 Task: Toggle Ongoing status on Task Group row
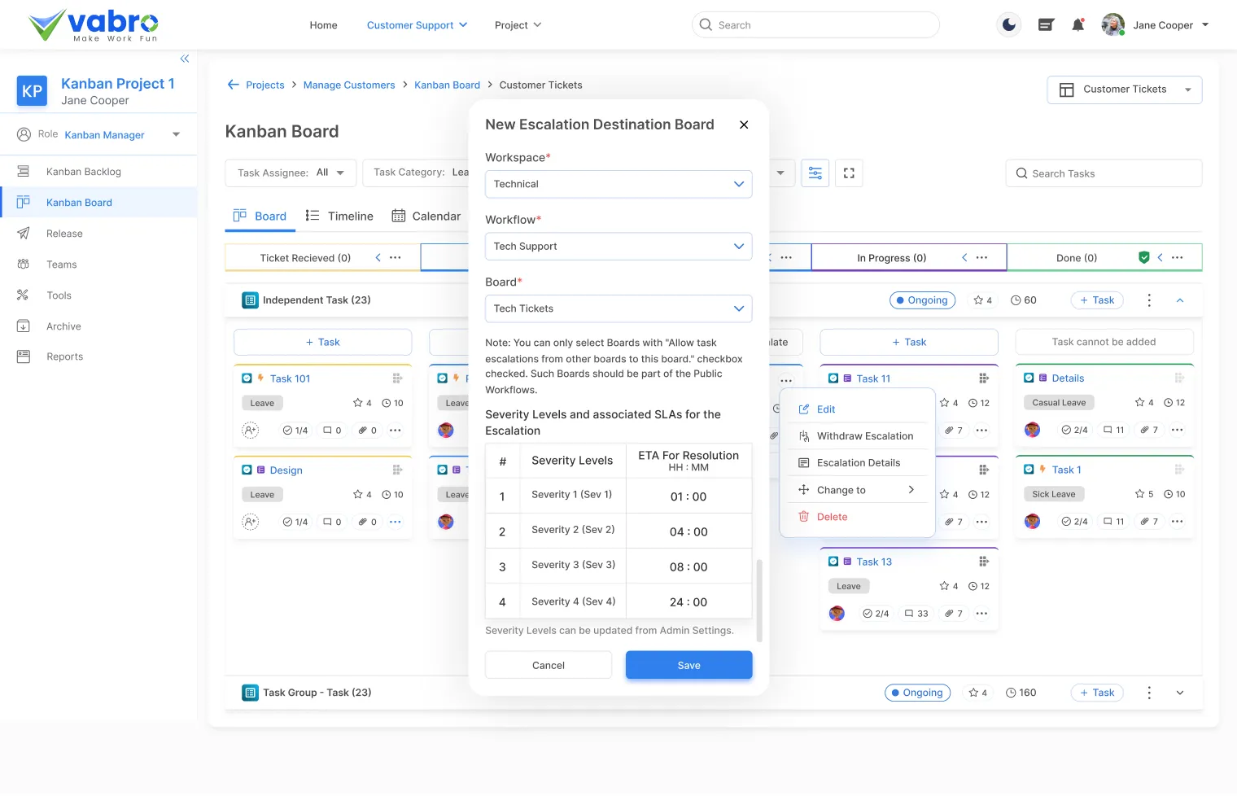[917, 693]
